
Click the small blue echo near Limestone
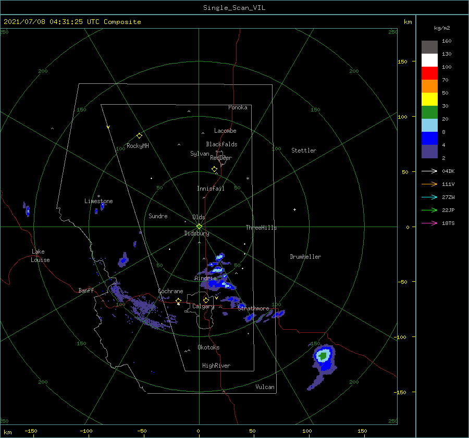pos(102,206)
